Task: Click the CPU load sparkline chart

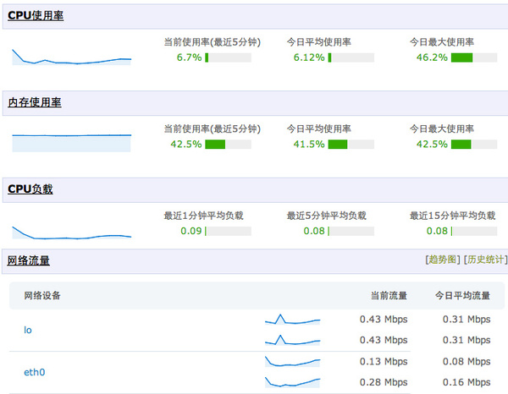Action: coord(72,233)
